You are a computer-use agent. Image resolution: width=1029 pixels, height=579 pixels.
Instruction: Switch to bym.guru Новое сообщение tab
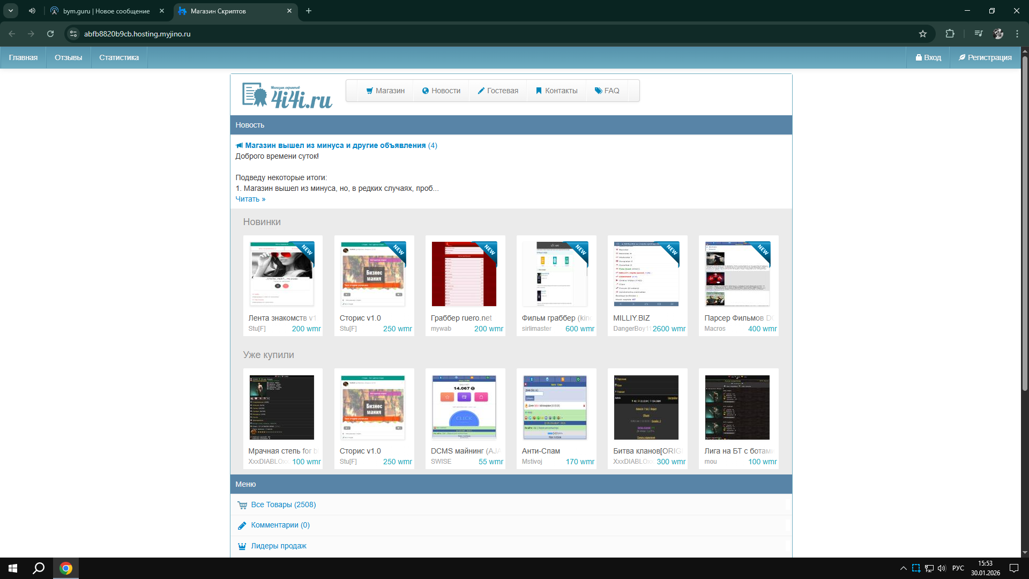tap(106, 11)
